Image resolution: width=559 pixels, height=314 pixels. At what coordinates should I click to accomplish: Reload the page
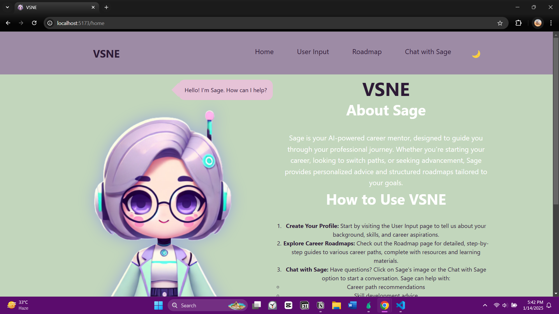tap(34, 23)
